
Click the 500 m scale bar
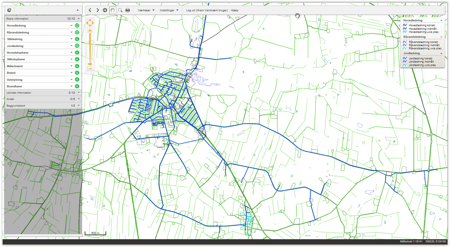click(95, 233)
